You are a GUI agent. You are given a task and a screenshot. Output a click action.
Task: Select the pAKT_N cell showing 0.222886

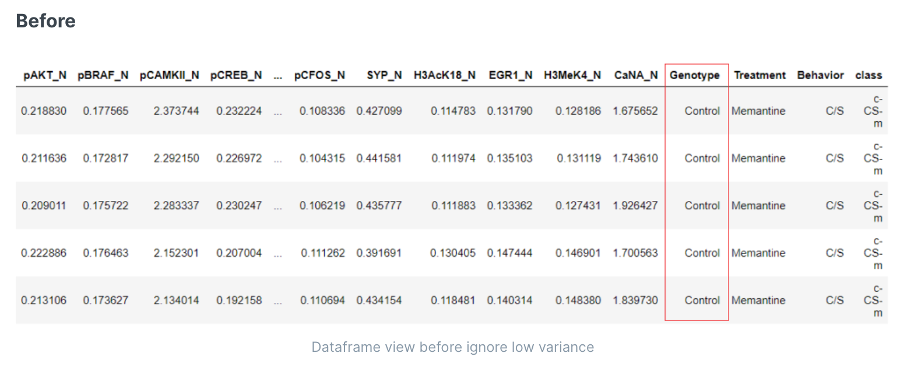pos(44,253)
